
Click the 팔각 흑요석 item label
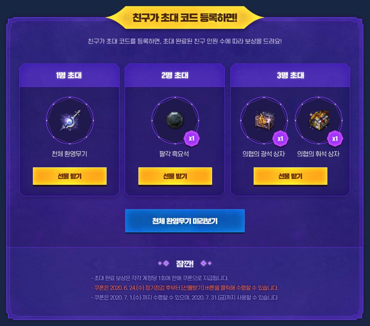(x=174, y=154)
